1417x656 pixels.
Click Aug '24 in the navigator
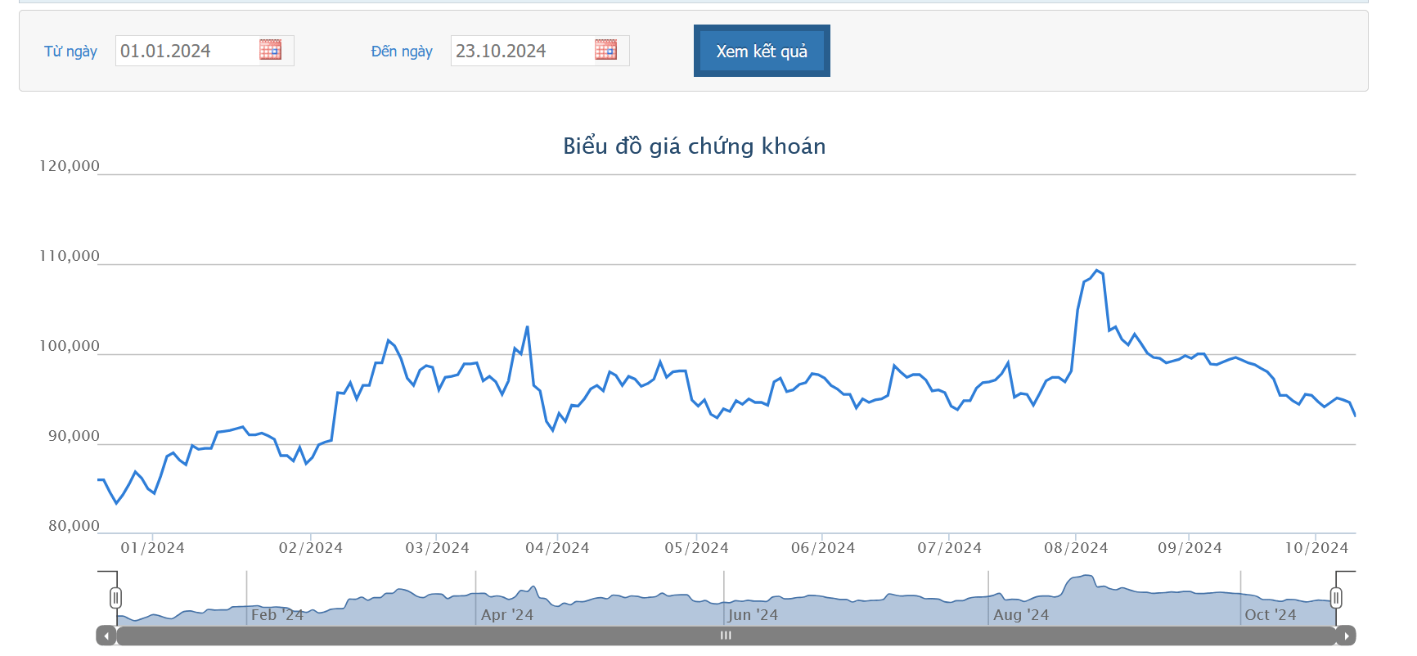point(1021,614)
